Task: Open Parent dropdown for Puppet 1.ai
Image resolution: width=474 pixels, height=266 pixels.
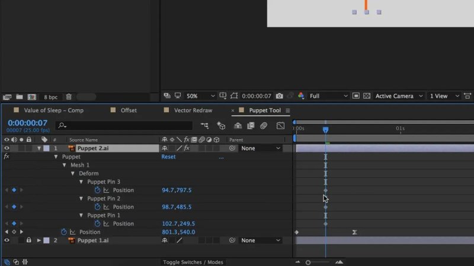Action: 260,241
